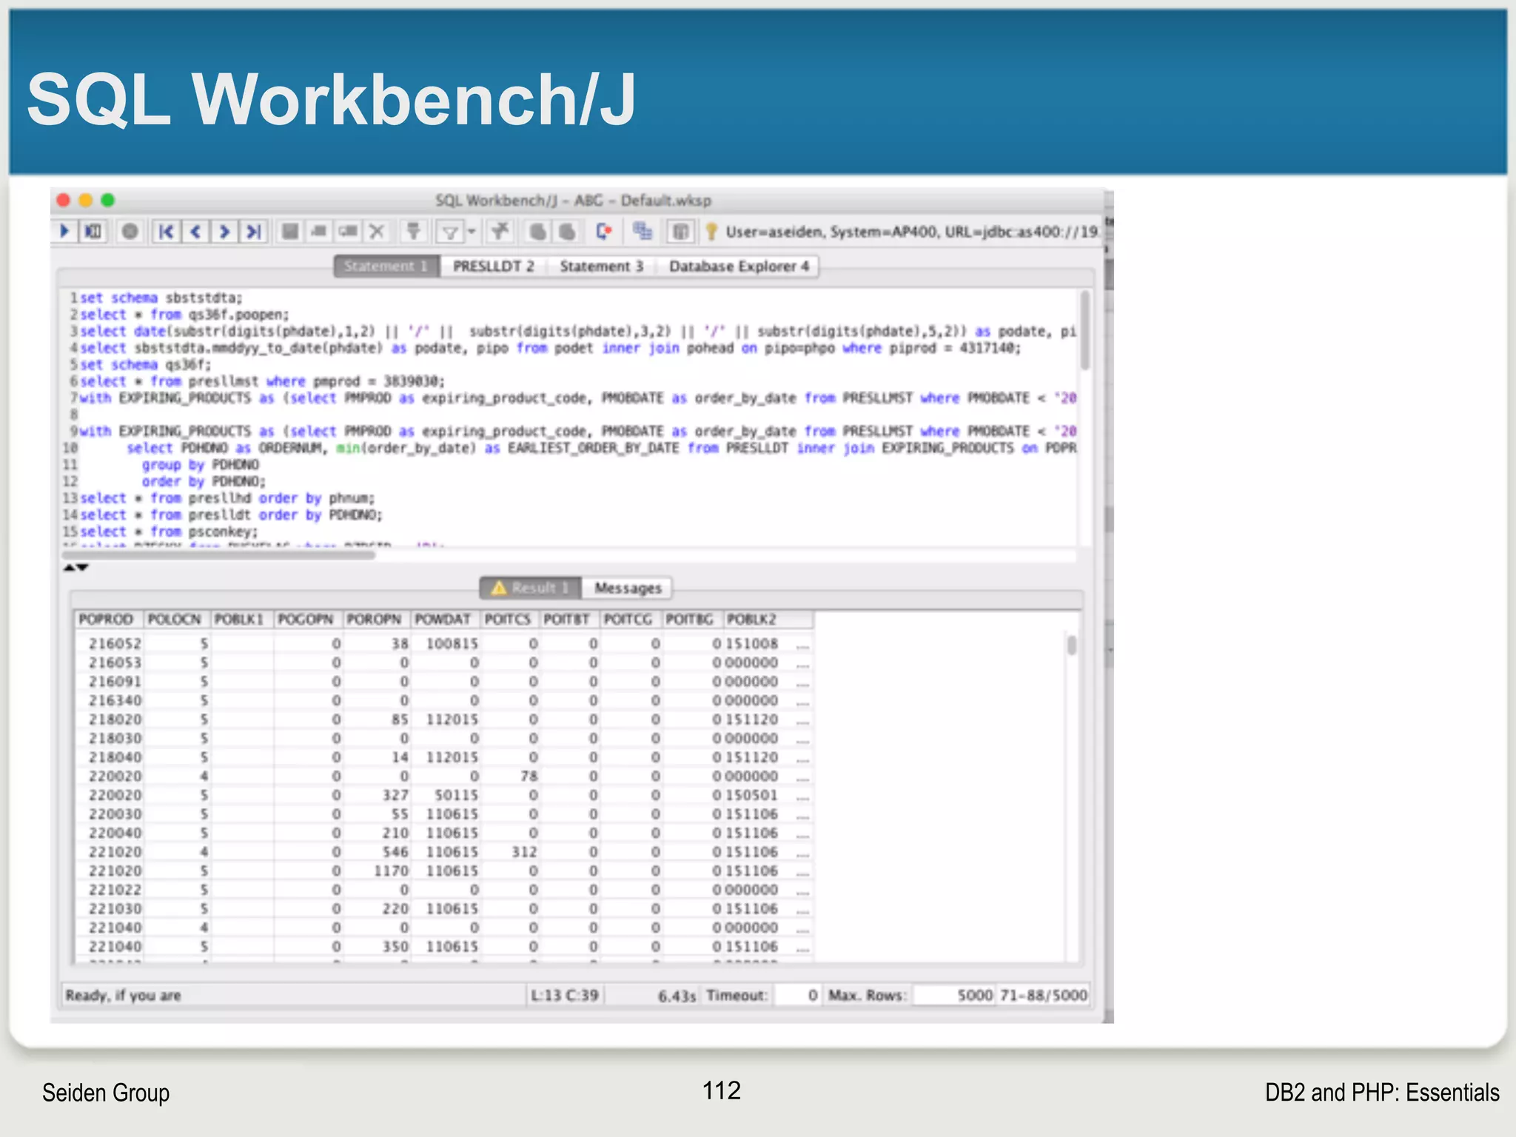Click the rollback database icon
The height and width of the screenshot is (1137, 1516).
567,232
